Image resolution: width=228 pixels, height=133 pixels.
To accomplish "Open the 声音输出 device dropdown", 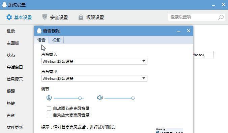I will click(x=94, y=78).
